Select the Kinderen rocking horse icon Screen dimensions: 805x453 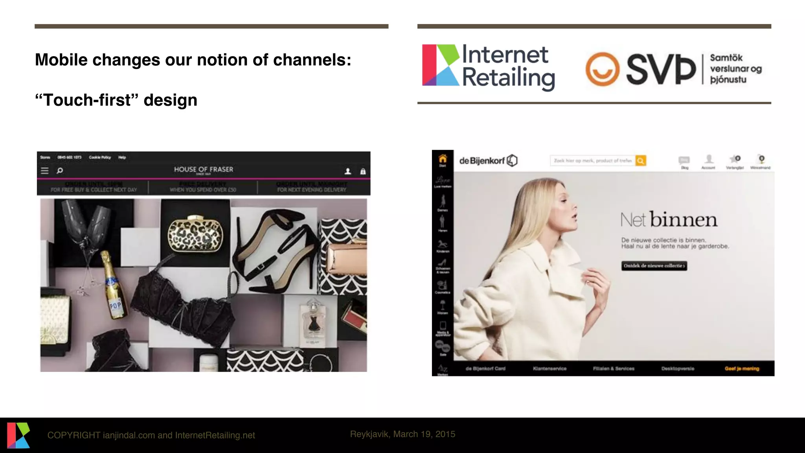pyautogui.click(x=443, y=246)
